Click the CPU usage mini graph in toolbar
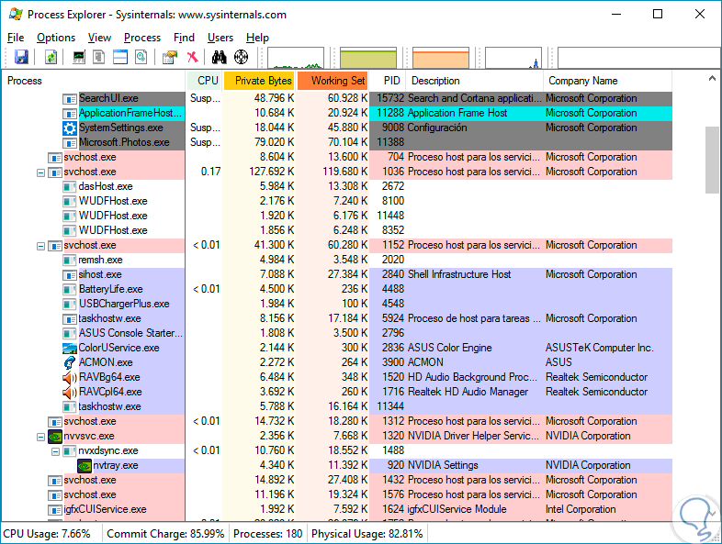 pyautogui.click(x=296, y=59)
